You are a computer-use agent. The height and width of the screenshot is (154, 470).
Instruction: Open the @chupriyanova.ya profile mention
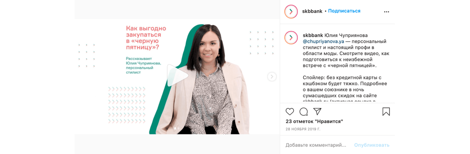coord(323,41)
